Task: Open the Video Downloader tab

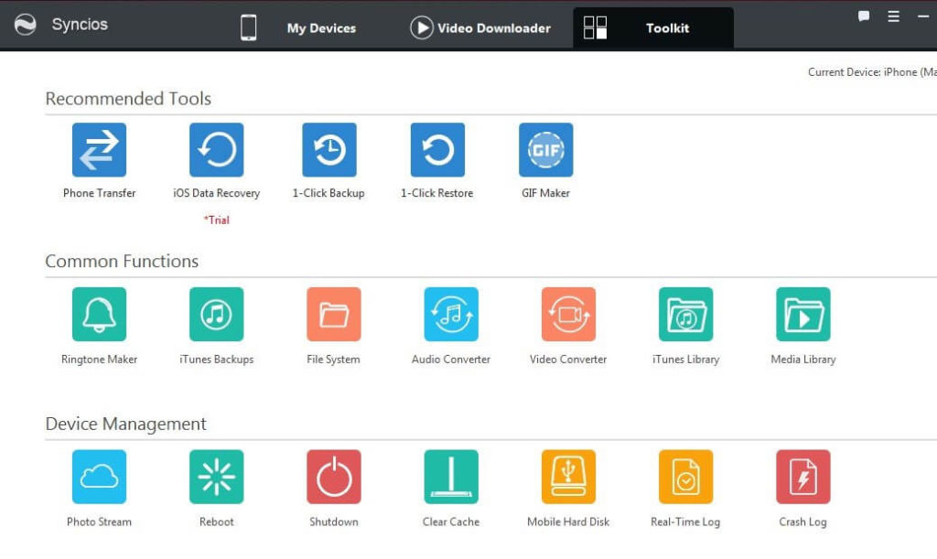Action: [x=479, y=27]
